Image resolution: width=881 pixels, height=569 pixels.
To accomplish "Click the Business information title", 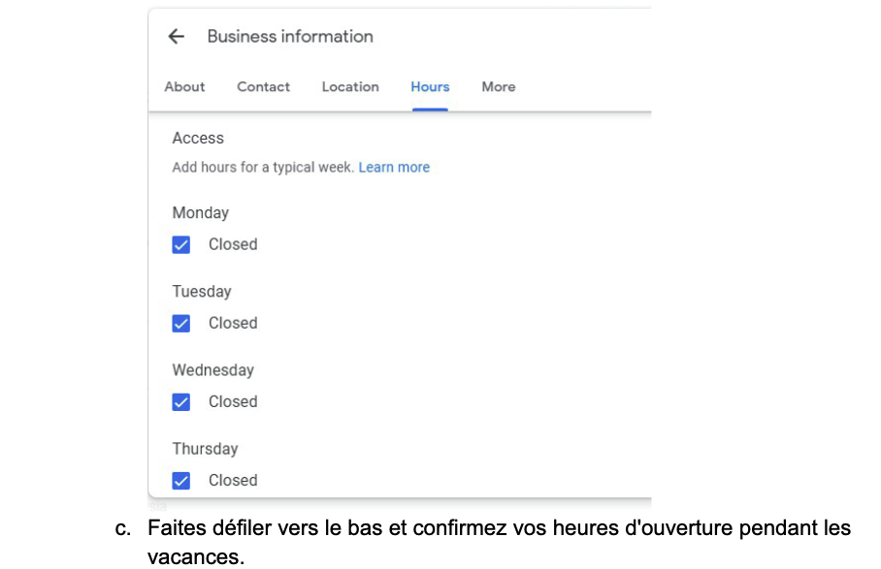I will (290, 37).
